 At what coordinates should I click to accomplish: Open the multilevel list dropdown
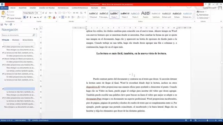click(x=71, y=13)
